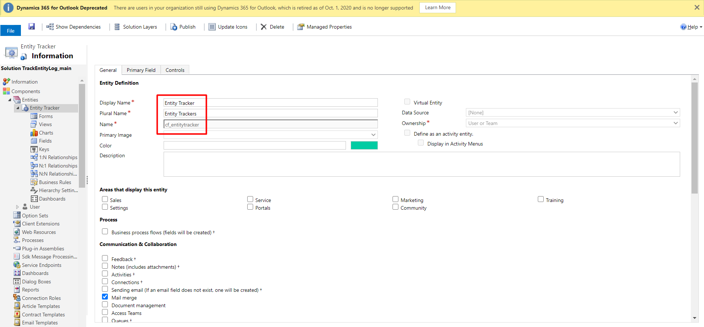Image resolution: width=704 pixels, height=327 pixels.
Task: Switch to the Controls tab
Action: 175,70
